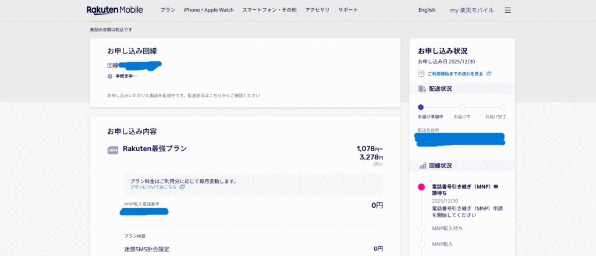Screen dimensions: 596x256
Task: Click the eSIM badge icon
Action: [113, 150]
